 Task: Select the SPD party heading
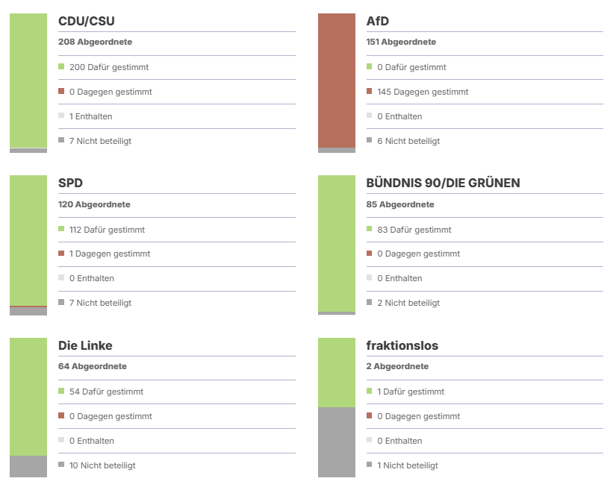click(70, 183)
